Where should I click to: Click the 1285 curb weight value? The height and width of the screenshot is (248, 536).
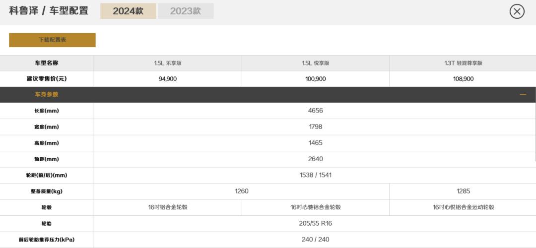click(463, 191)
